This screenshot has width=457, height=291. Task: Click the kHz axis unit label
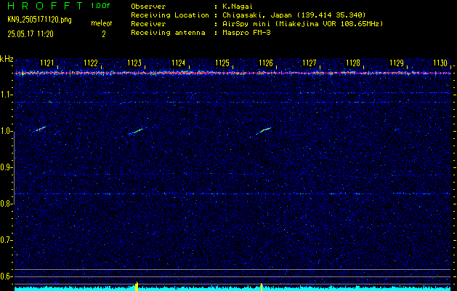tap(7, 59)
